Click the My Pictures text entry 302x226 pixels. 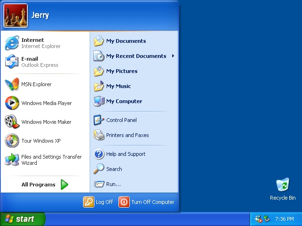tap(122, 71)
